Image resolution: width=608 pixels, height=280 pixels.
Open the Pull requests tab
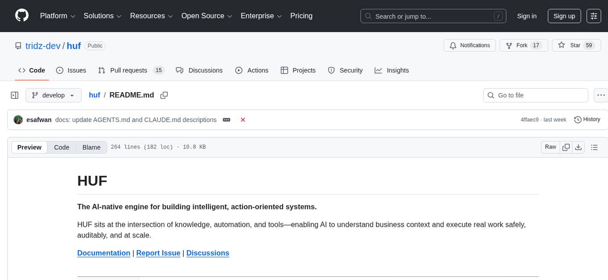pyautogui.click(x=131, y=70)
